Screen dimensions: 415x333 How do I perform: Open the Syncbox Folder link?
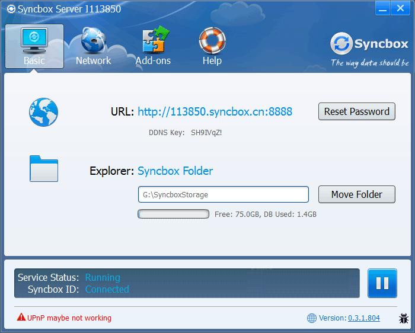175,171
